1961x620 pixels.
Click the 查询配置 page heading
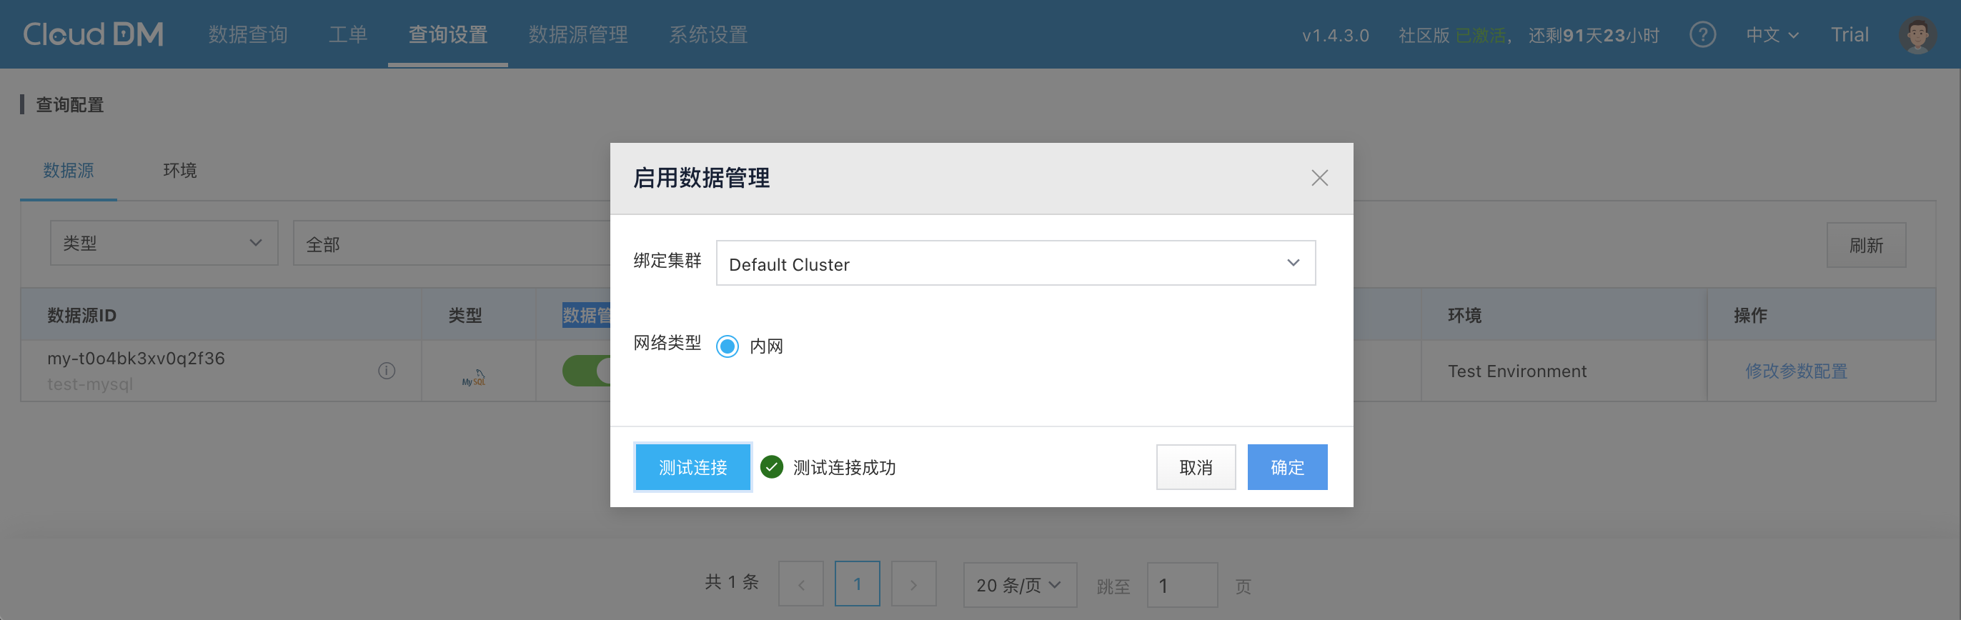tap(70, 104)
